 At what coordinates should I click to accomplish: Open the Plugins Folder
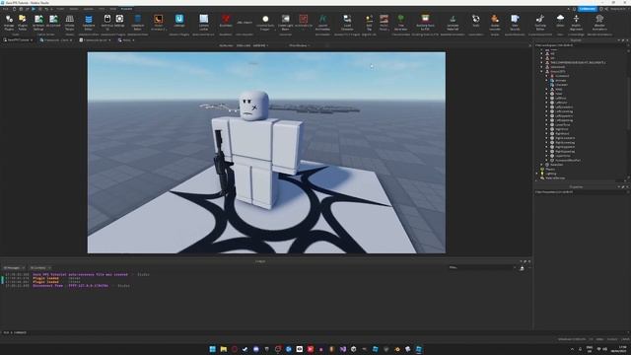tap(23, 22)
